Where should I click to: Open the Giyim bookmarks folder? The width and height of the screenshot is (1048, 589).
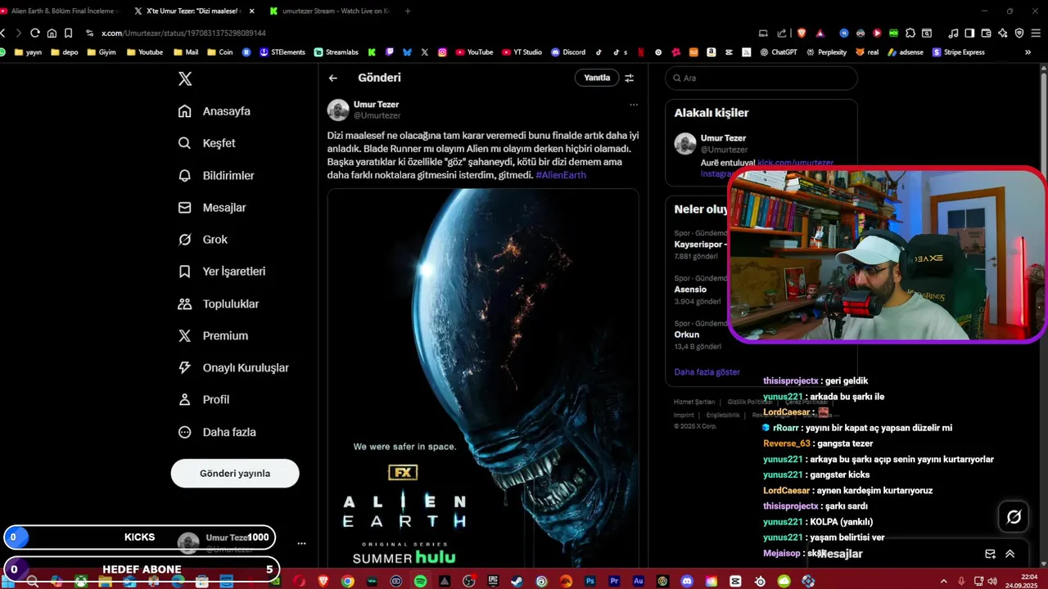point(101,52)
